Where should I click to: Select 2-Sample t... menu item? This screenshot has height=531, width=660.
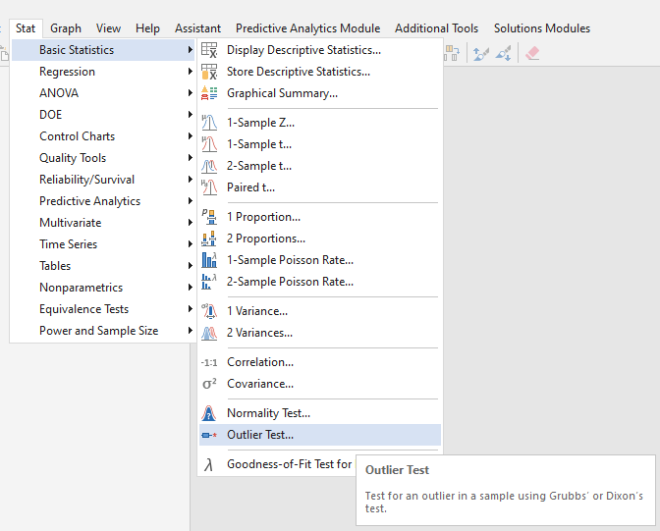(x=320, y=166)
